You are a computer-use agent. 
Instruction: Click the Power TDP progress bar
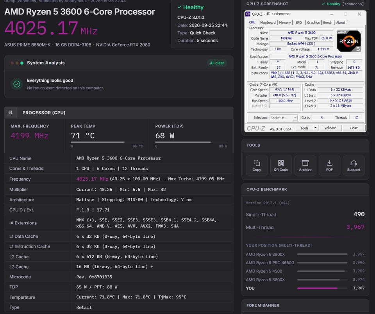click(x=191, y=142)
